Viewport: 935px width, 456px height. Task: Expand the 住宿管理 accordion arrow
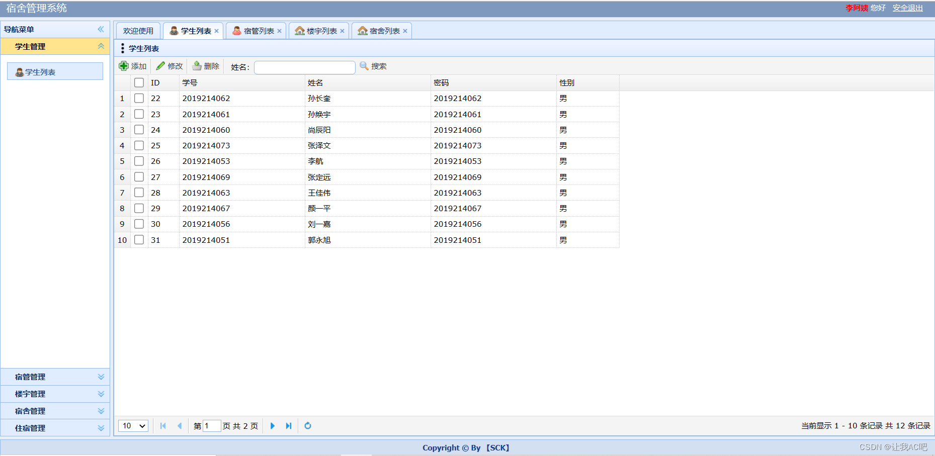101,428
